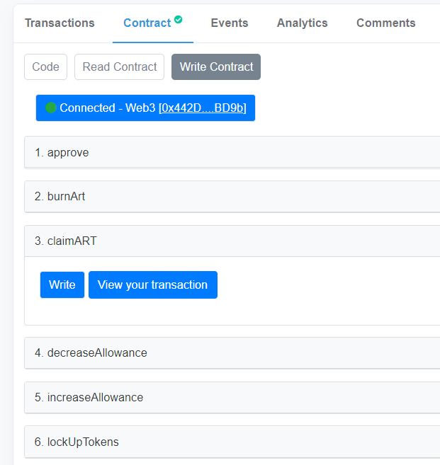
Task: Select the Read Contract button
Action: point(119,67)
